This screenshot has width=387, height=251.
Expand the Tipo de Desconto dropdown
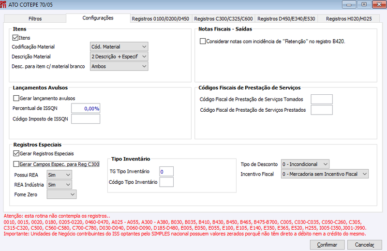305,164
